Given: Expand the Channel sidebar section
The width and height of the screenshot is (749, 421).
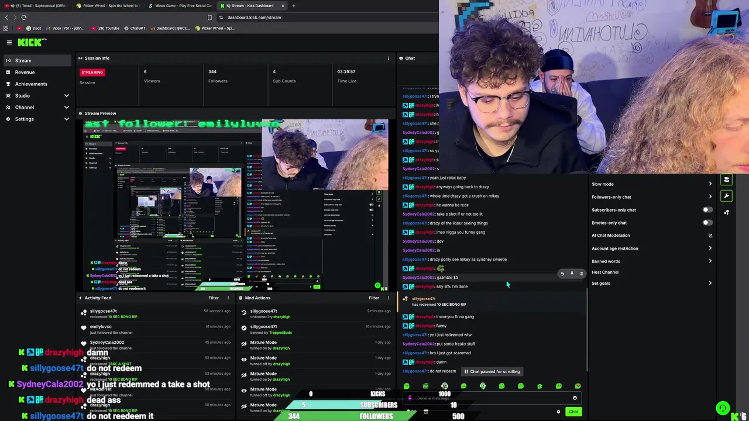Looking at the screenshot, I should point(37,107).
